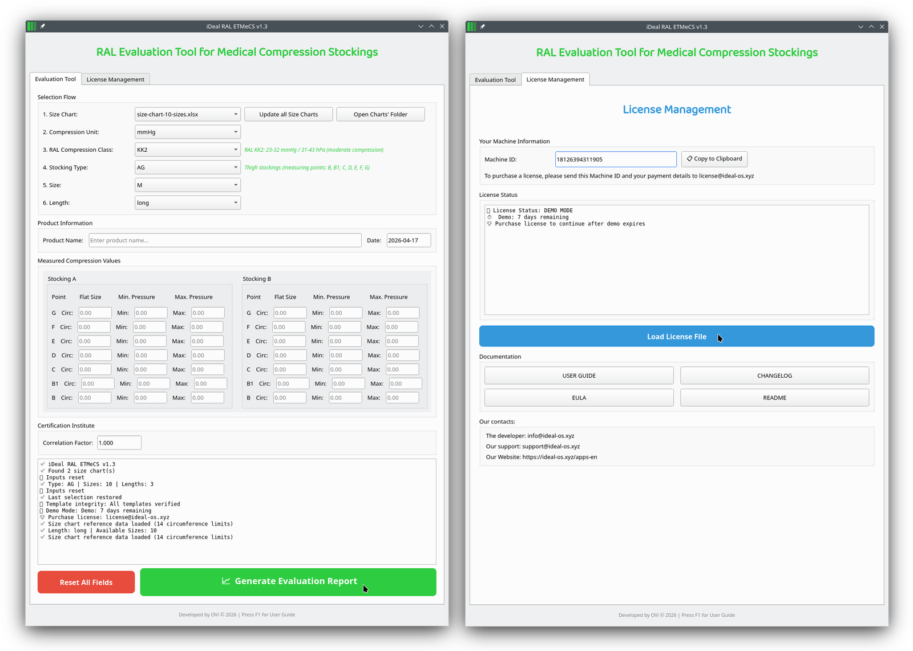
Task: Click Stocking A point B1 Min field
Action: point(153,383)
